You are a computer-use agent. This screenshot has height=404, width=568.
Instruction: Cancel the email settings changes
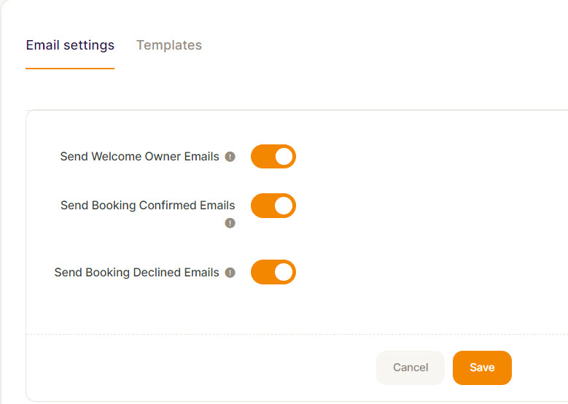[411, 368]
